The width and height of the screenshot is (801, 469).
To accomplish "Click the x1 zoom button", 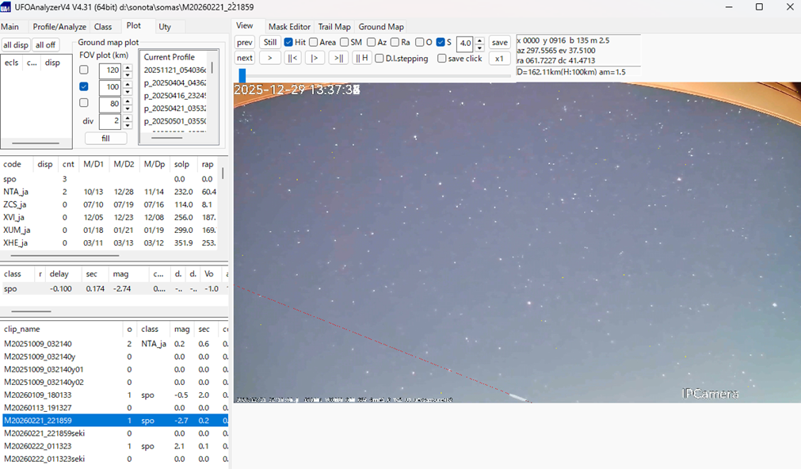I will pos(499,58).
